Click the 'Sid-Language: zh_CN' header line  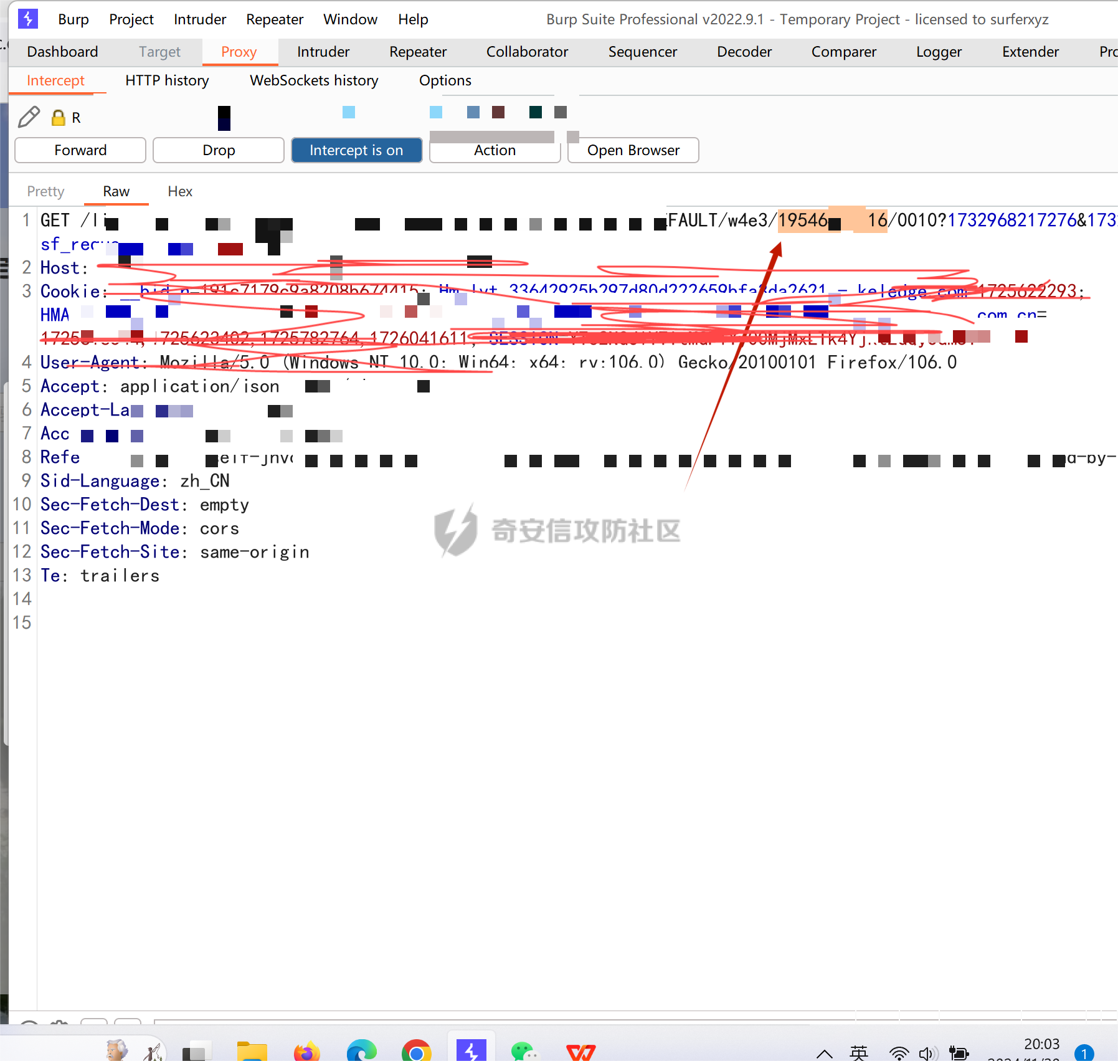pos(135,481)
